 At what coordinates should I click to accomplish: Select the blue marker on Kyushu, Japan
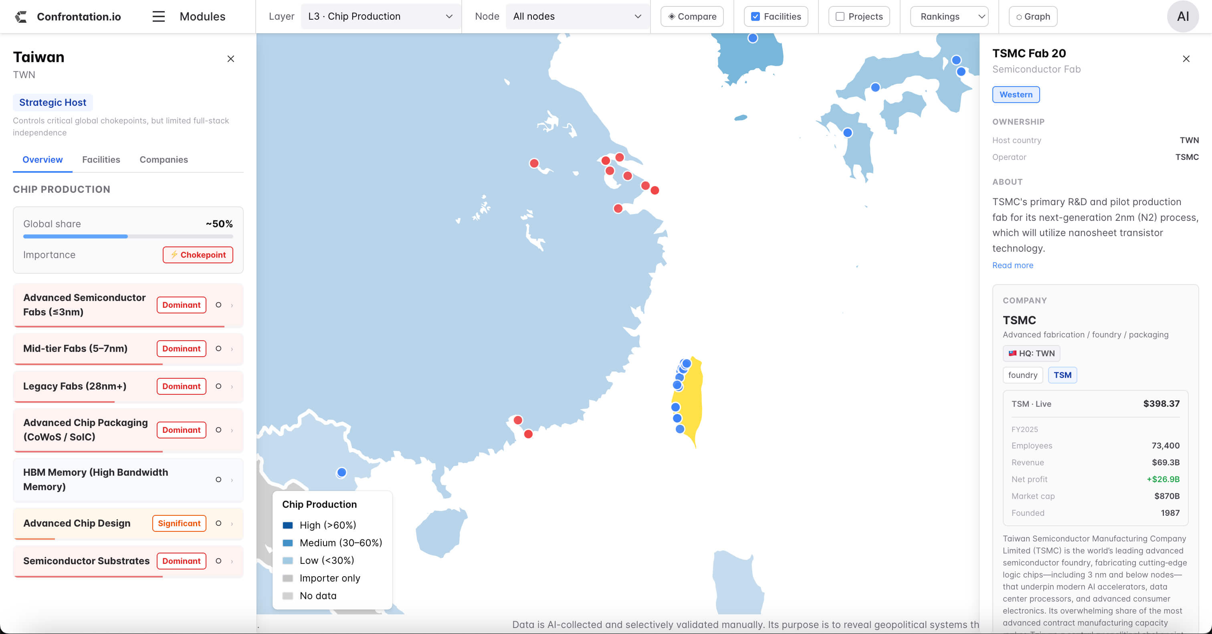(x=848, y=133)
